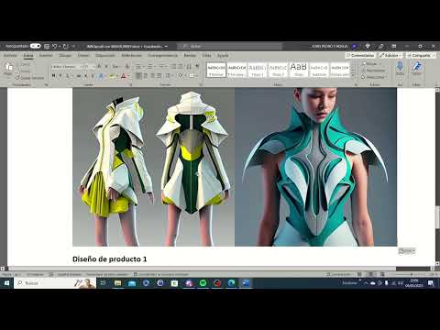Center the text in paragraph group
The height and width of the screenshot is (330, 440).
pyautogui.click(x=146, y=75)
